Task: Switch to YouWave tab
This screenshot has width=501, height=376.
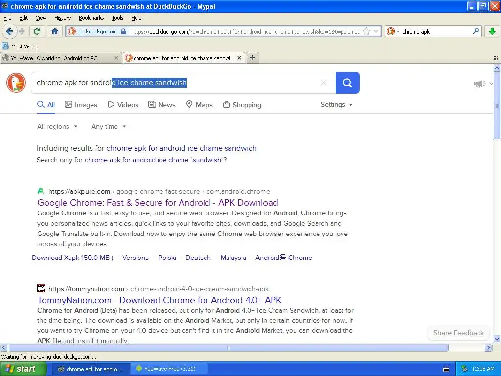Action: 61,58
